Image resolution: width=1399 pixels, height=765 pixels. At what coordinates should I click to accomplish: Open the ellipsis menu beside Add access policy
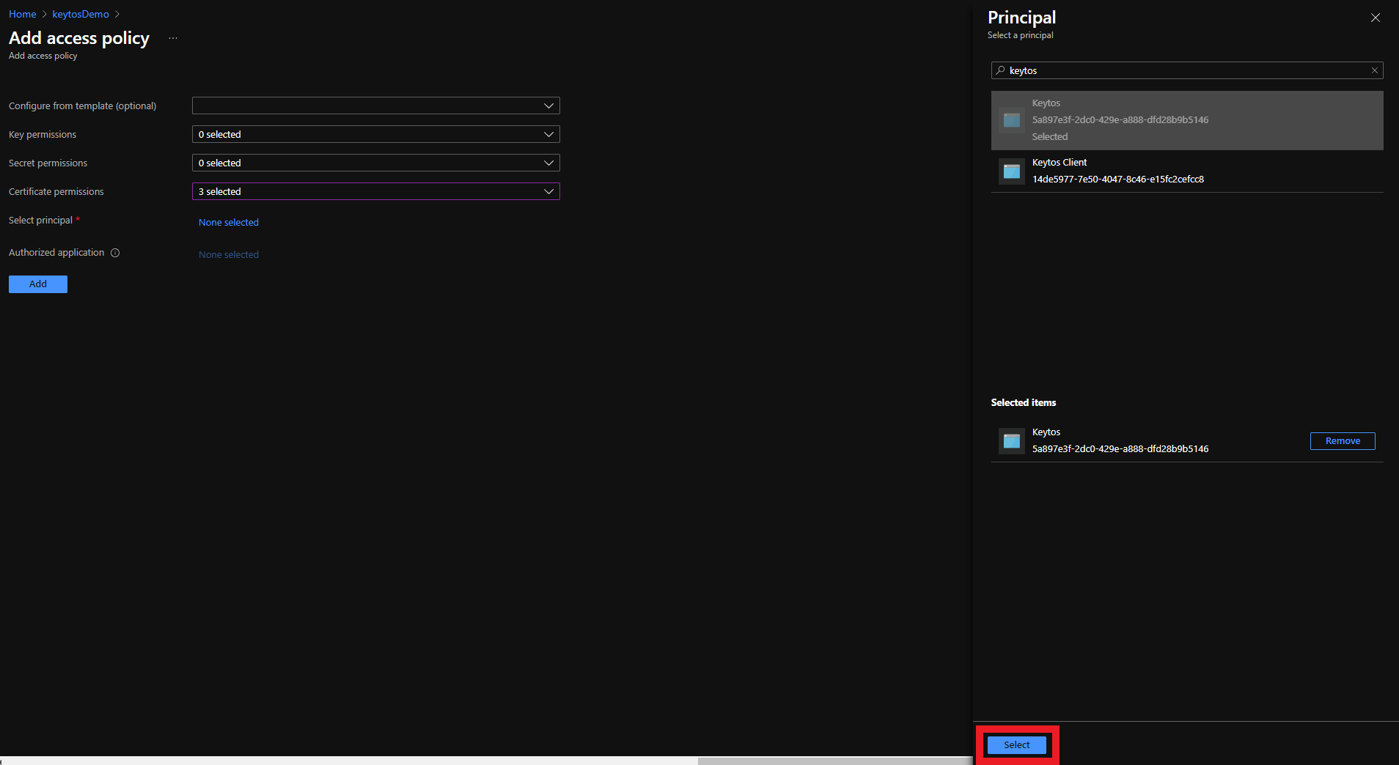(x=173, y=38)
